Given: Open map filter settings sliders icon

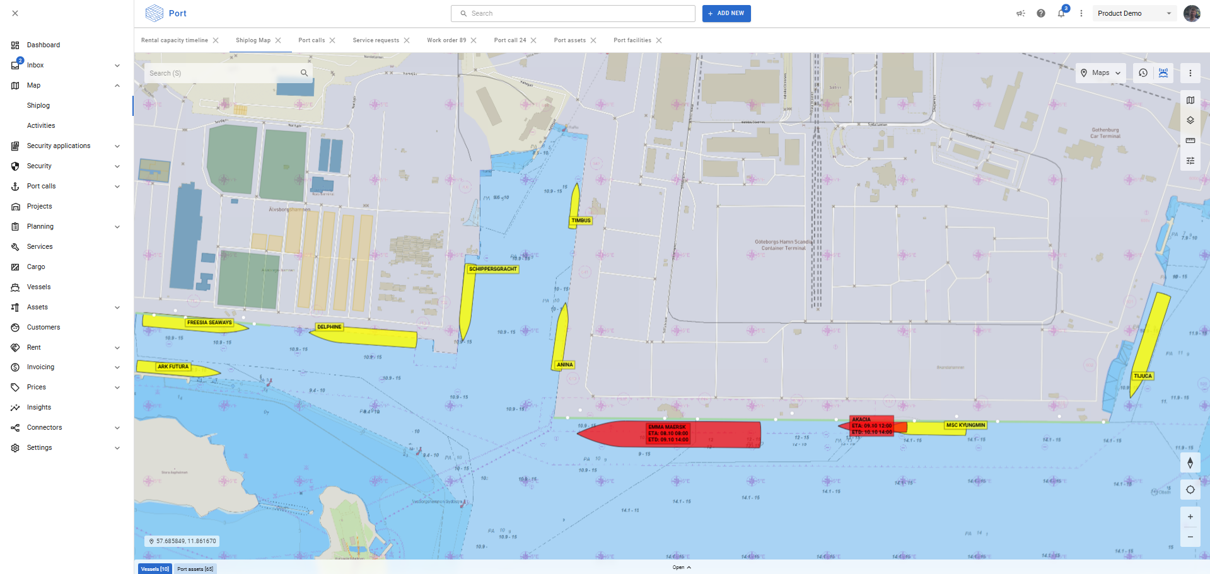Looking at the screenshot, I should tap(1190, 161).
